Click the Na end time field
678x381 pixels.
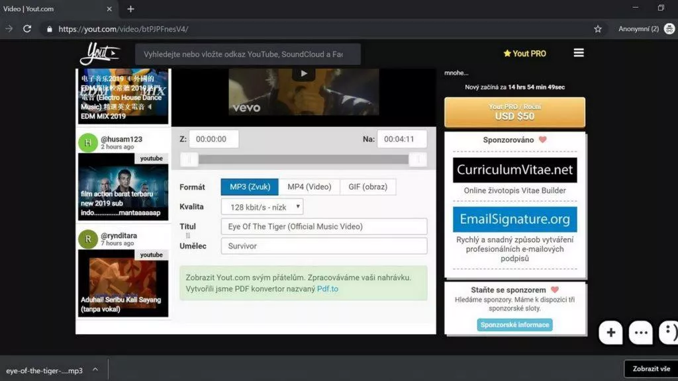tap(402, 139)
